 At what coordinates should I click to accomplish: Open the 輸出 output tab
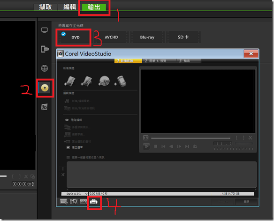(x=94, y=7)
